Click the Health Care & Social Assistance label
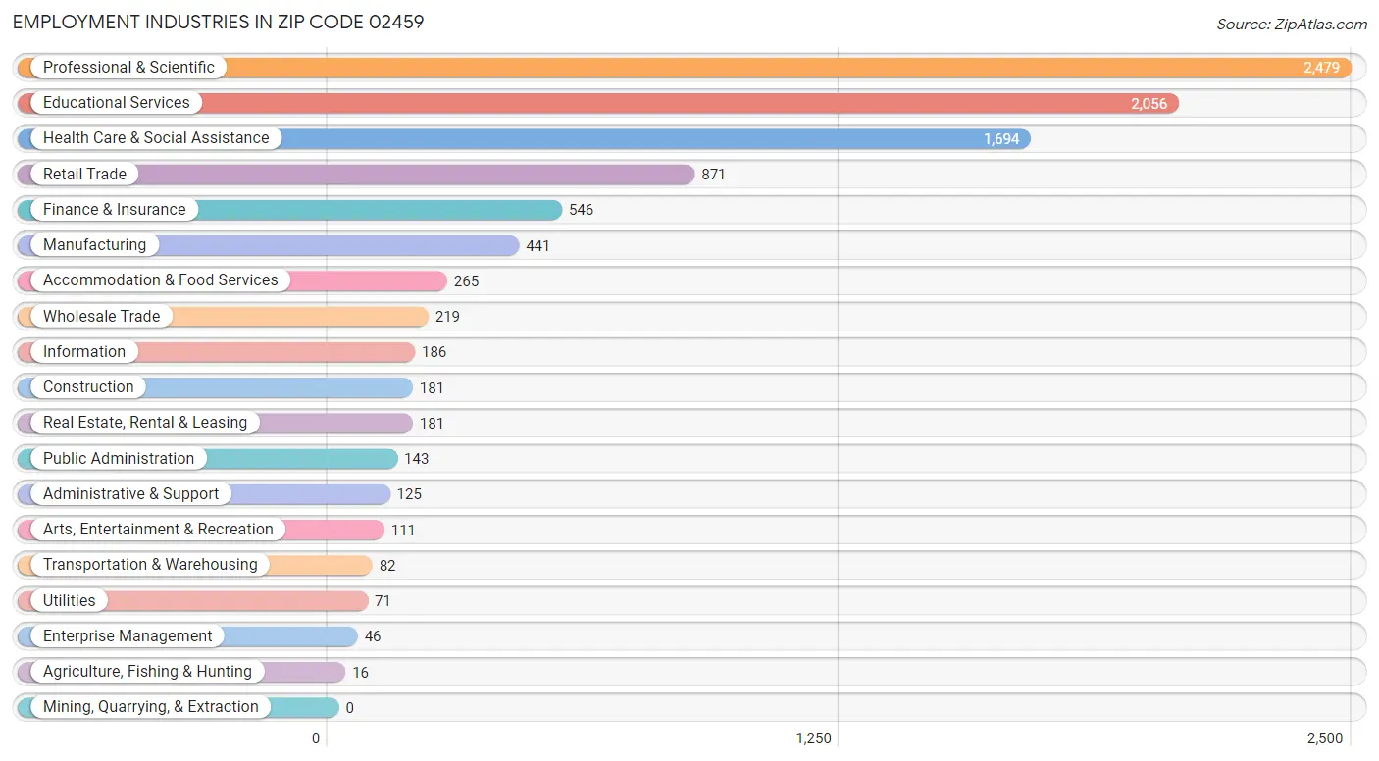The width and height of the screenshot is (1379, 761). click(156, 138)
